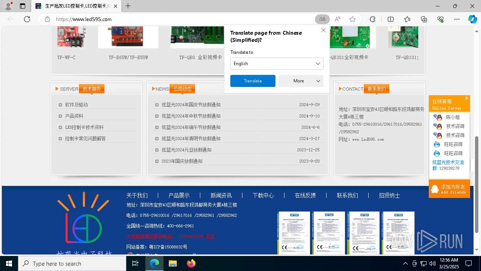Open Collections icon in toolbar
The height and width of the screenshot is (271, 481).
424,19
